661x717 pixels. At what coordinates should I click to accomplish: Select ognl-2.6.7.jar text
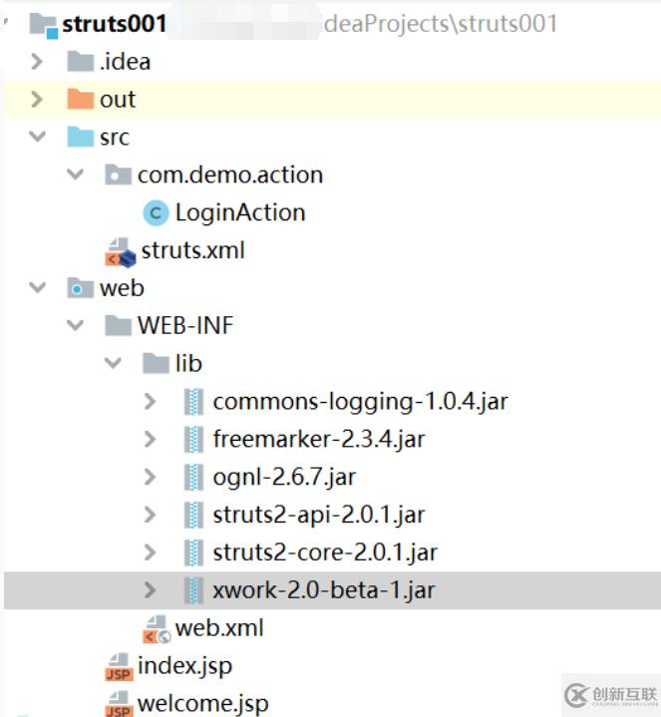(x=284, y=478)
